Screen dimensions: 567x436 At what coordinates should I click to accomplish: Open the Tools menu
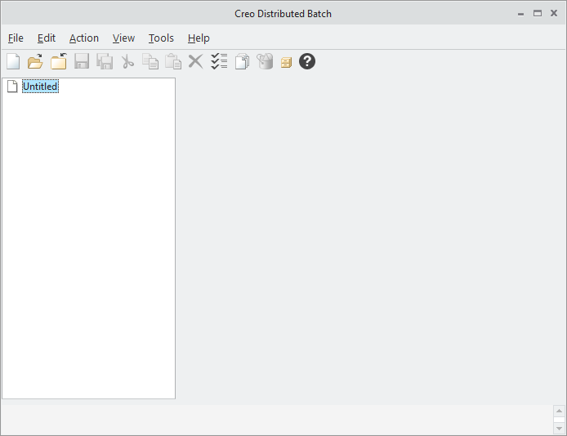(161, 38)
